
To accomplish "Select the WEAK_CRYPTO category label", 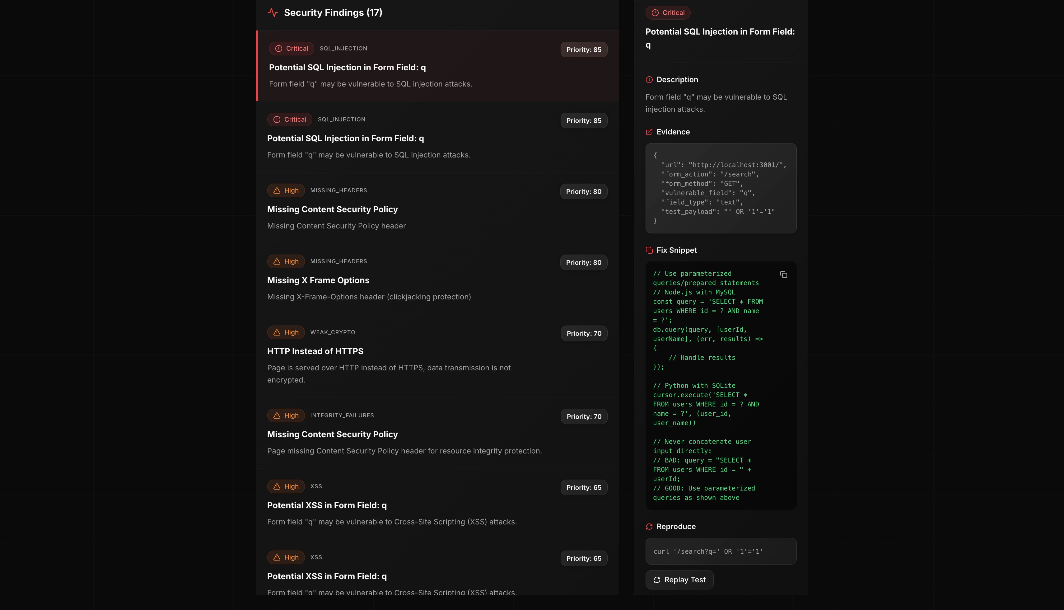I will [x=333, y=332].
